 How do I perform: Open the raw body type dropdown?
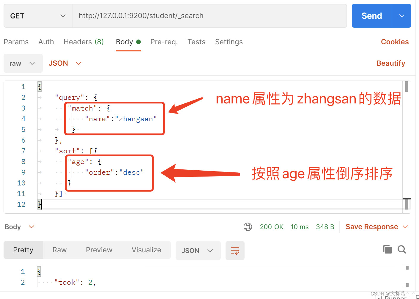click(23, 63)
